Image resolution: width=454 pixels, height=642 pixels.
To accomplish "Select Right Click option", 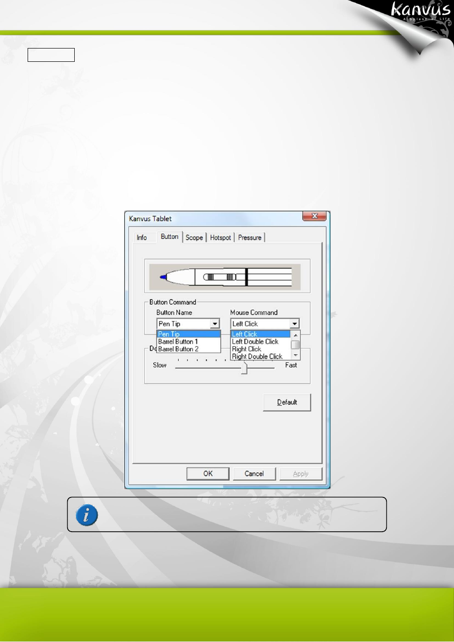I will pos(260,349).
